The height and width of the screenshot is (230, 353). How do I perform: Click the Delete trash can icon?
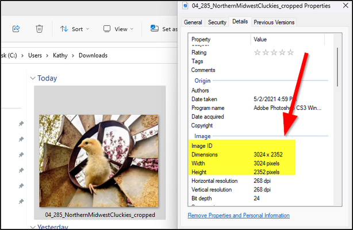point(39,29)
